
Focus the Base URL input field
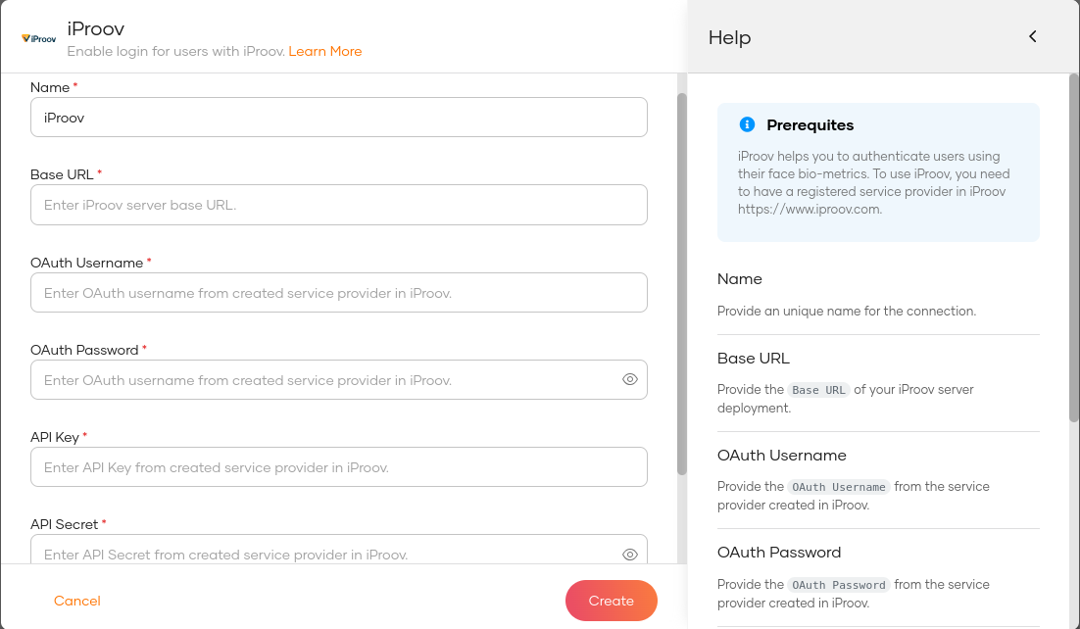click(x=339, y=205)
